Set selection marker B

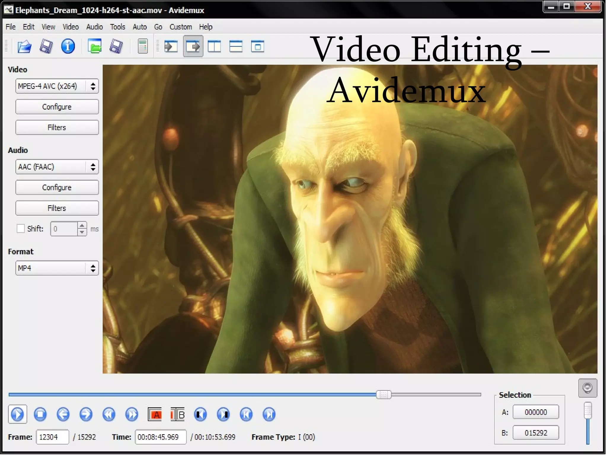click(x=178, y=414)
